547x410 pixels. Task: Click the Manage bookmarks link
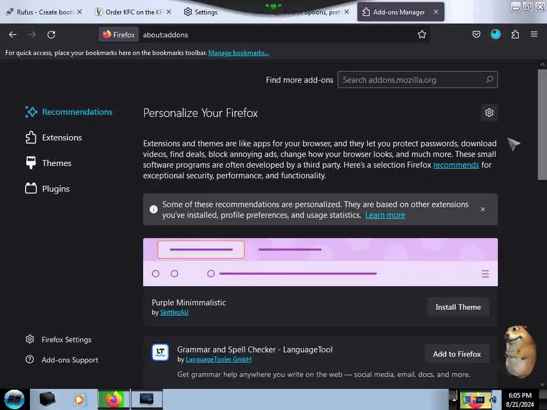[x=239, y=53]
